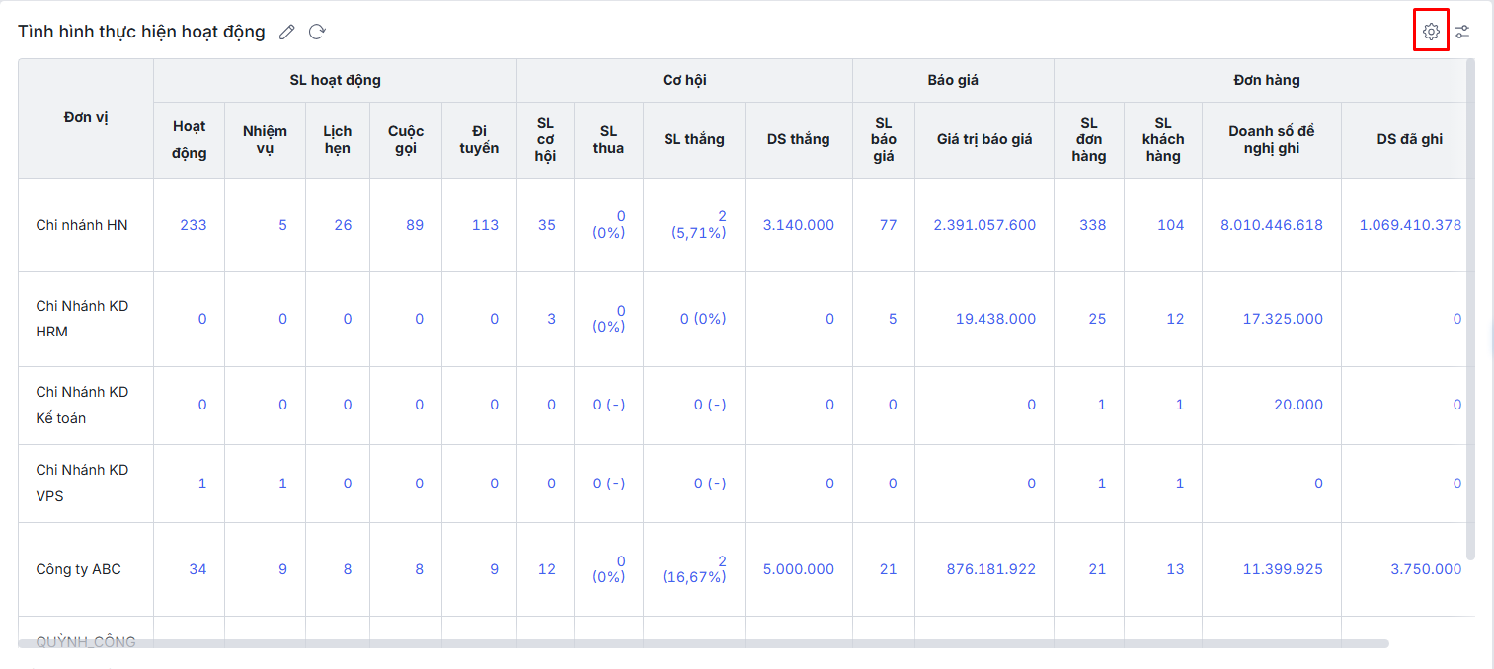1494x669 pixels.
Task: Click the refresh icon next to title
Action: [x=317, y=32]
